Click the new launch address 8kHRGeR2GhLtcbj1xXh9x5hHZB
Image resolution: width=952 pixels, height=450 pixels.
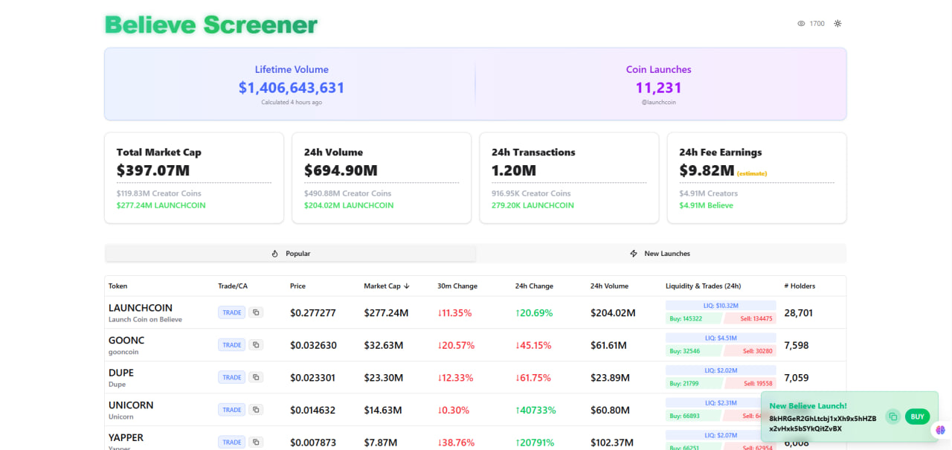[823, 419]
